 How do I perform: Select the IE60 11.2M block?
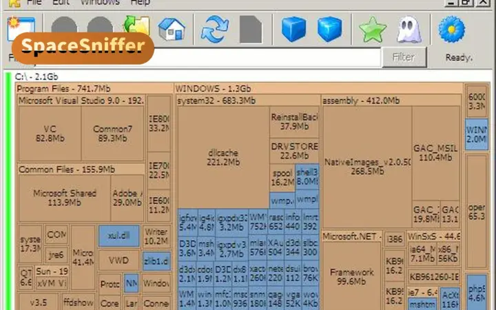[159, 205]
